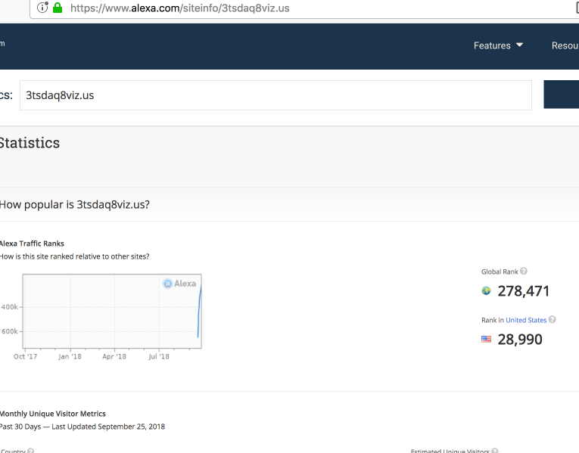Viewport: 579px width, 453px height.
Task: Open the United States rank link
Action: click(525, 320)
